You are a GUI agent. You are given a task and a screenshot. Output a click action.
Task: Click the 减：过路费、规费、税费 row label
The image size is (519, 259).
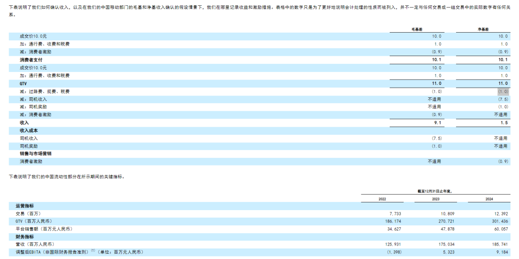(41, 92)
